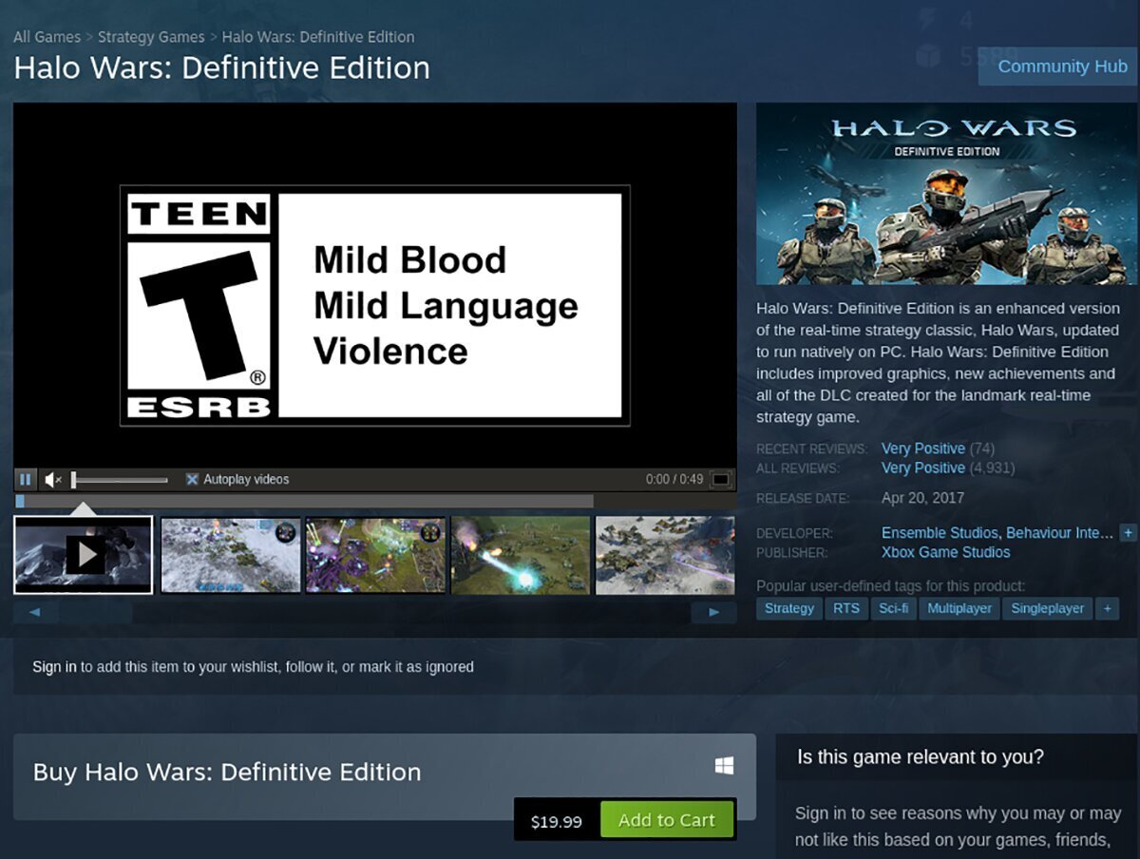Click the Is this game relevant to you heading
This screenshot has width=1140, height=859.
point(921,757)
